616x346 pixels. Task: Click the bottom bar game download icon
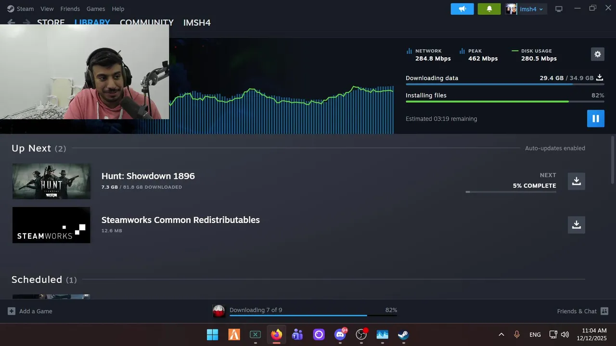click(218, 311)
